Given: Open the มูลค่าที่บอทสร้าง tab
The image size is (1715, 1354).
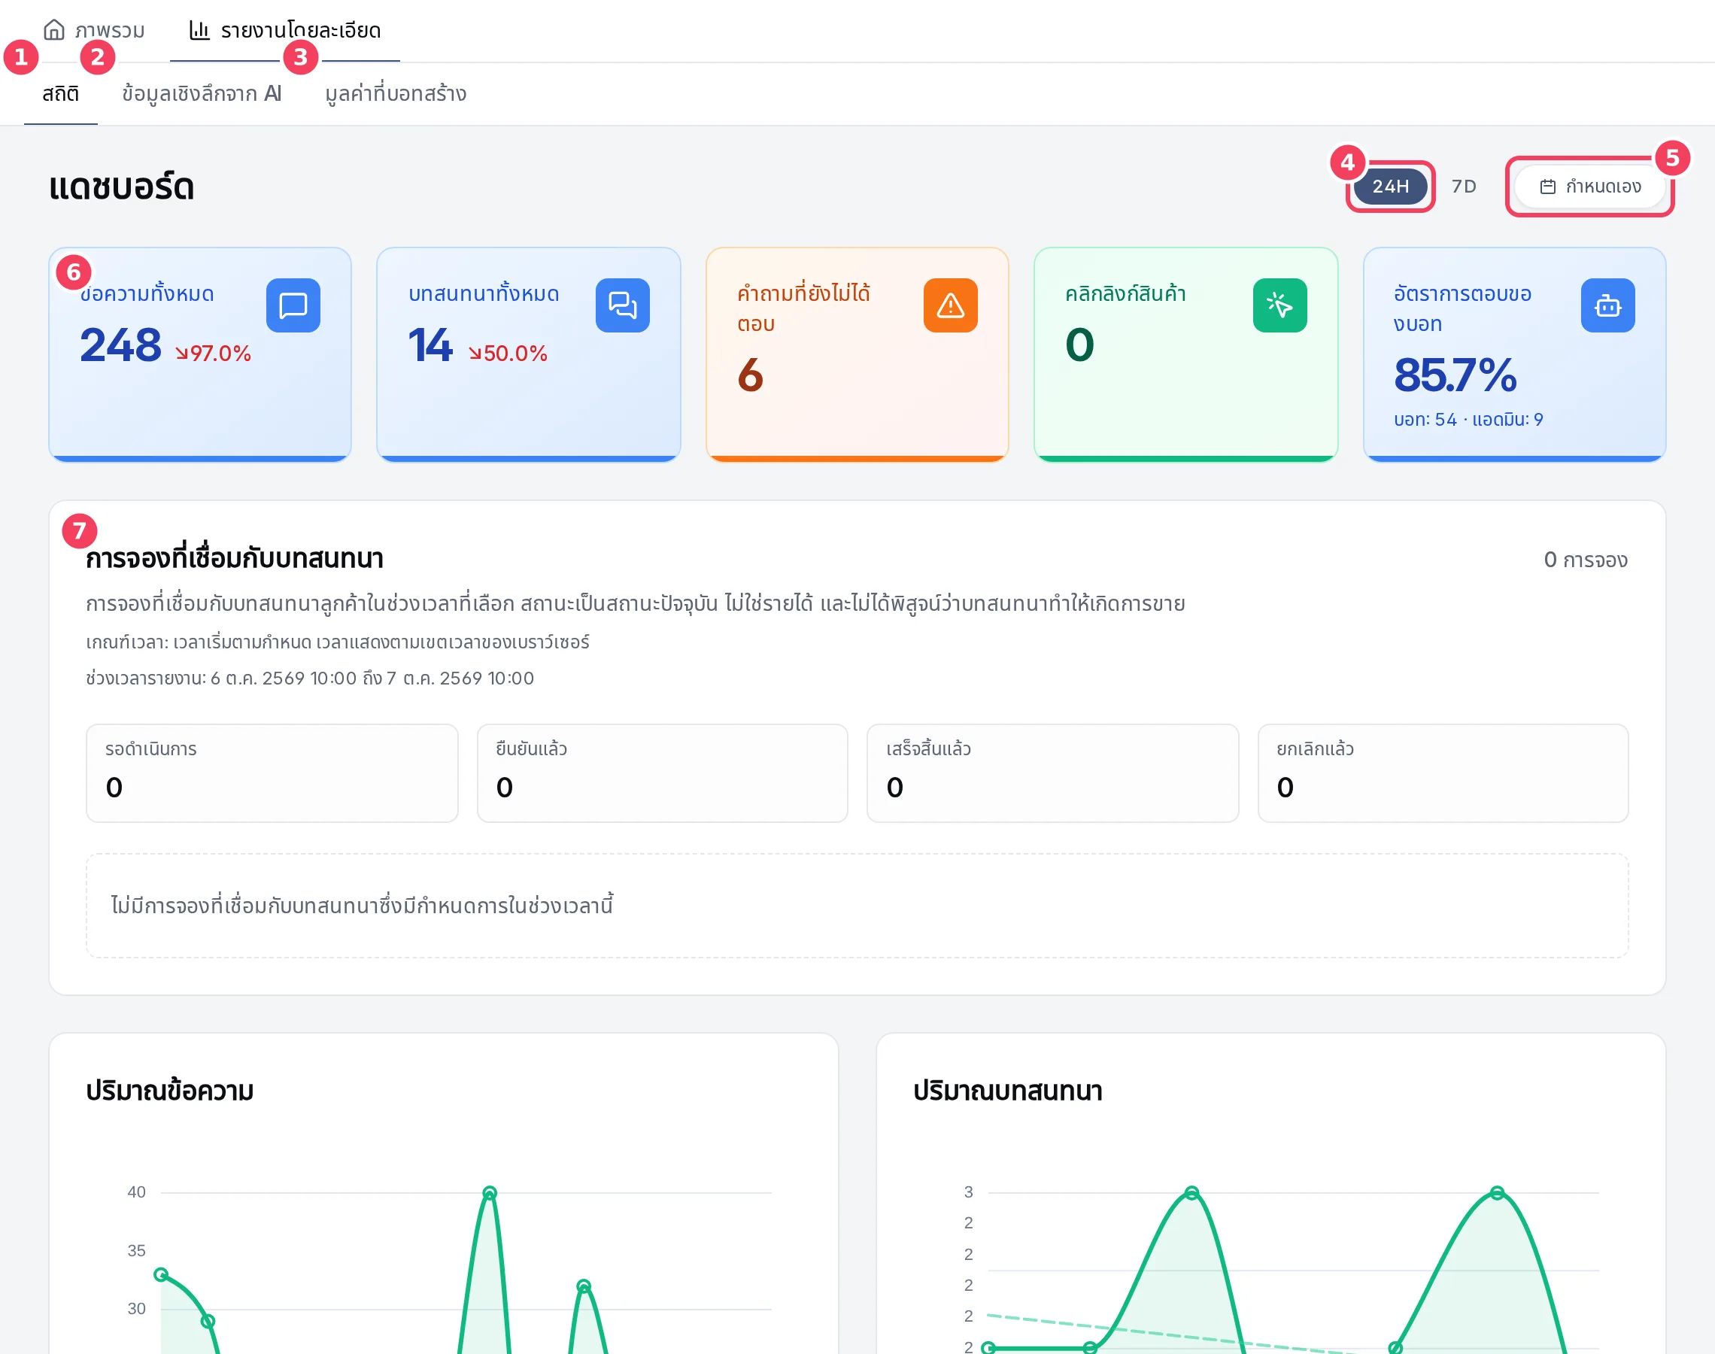Looking at the screenshot, I should click(396, 93).
